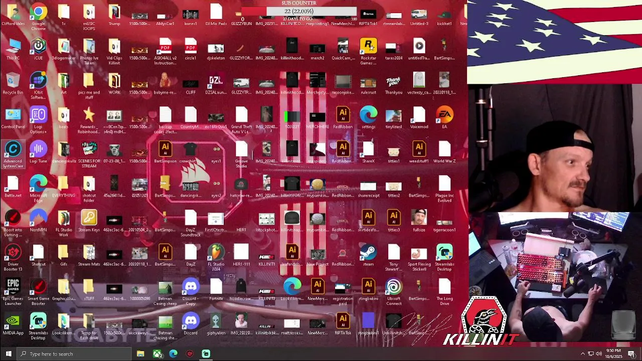The image size is (642, 361).
Task: Open the Grand Theft Auto V shortcut
Action: point(241,121)
